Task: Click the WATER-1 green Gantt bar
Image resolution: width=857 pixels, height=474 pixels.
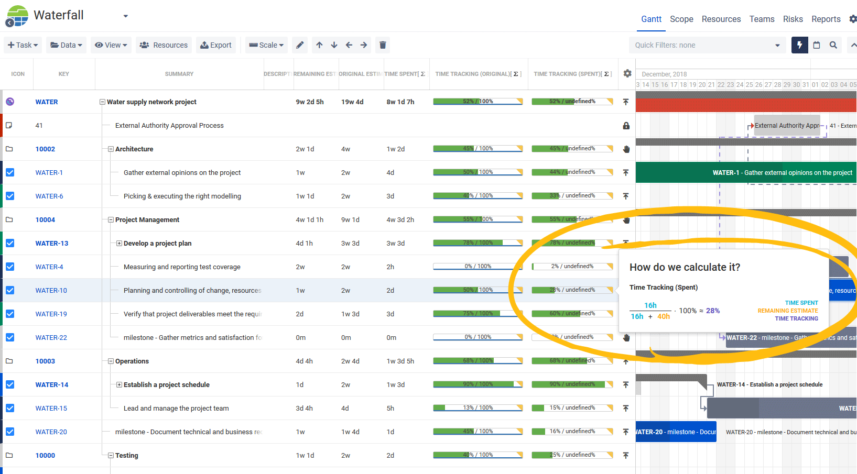Action: pos(745,172)
